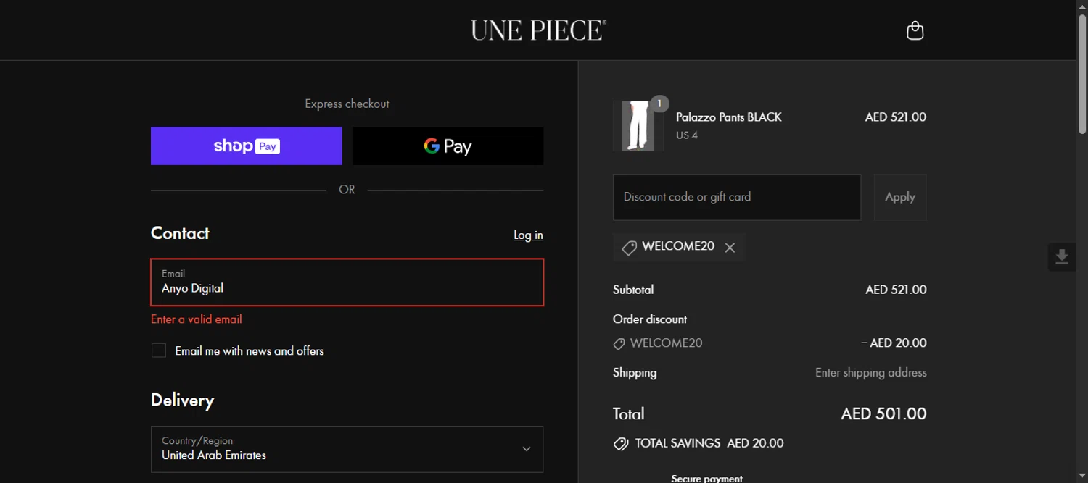Click the UNE PIECE logo
This screenshot has width=1088, height=483.
click(x=538, y=30)
